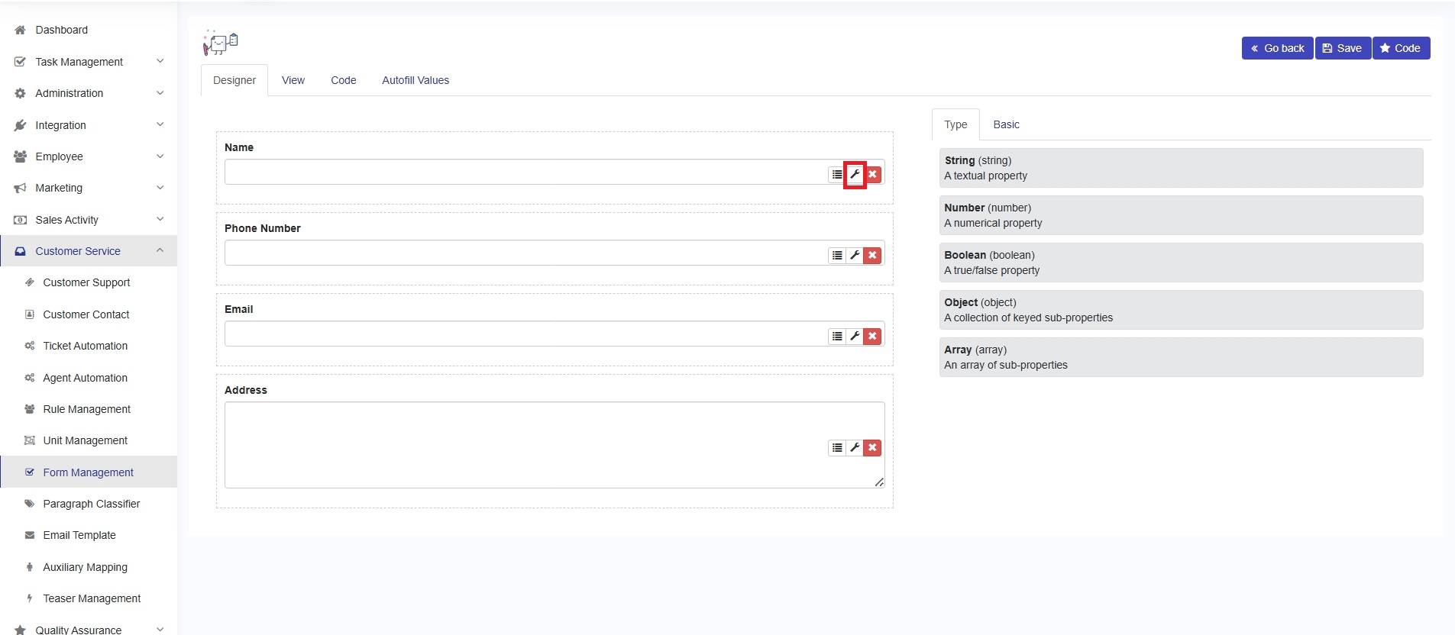Open list options icon for Email field
1455x635 pixels.
(837, 337)
